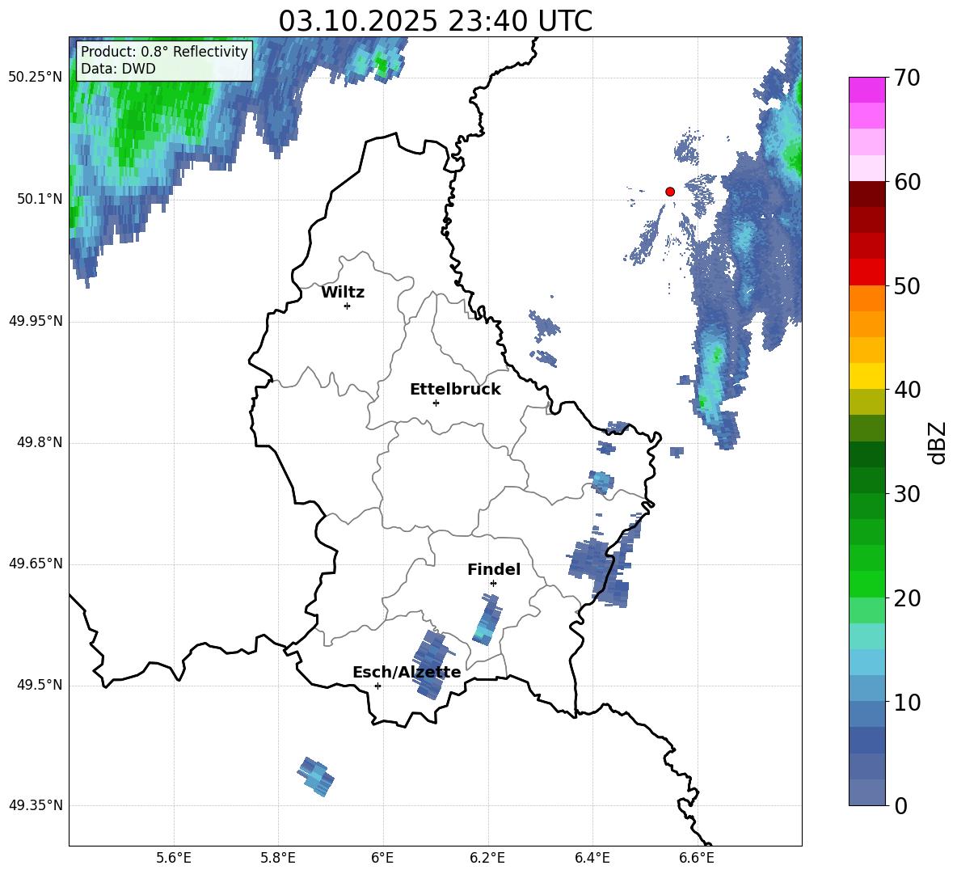Screen dimensions: 957x874
Task: Click the 'Data: DWD' text
Action: coord(118,69)
